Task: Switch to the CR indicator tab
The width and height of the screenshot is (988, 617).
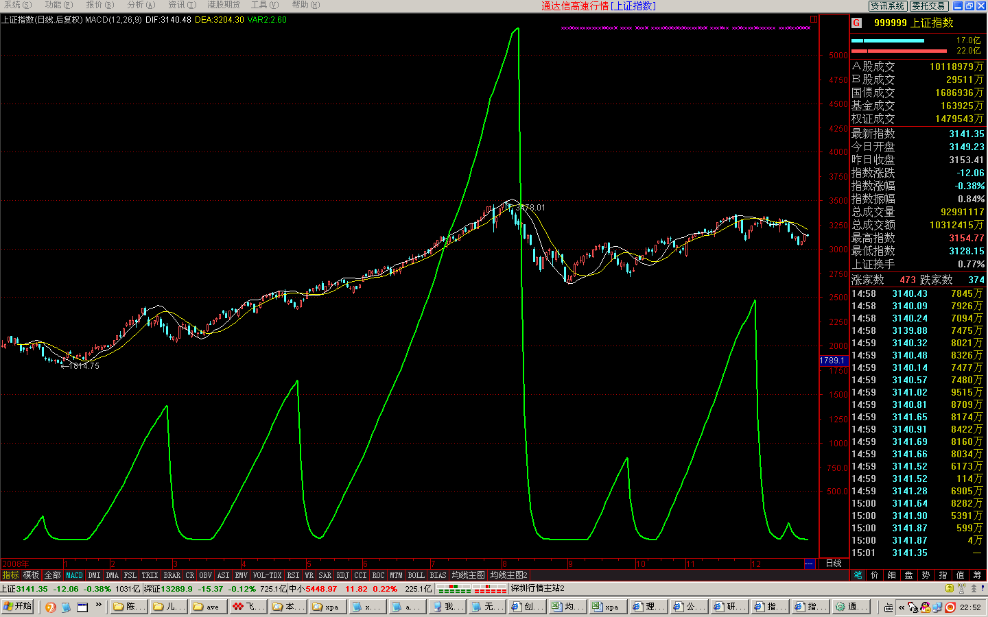Action: coord(189,575)
